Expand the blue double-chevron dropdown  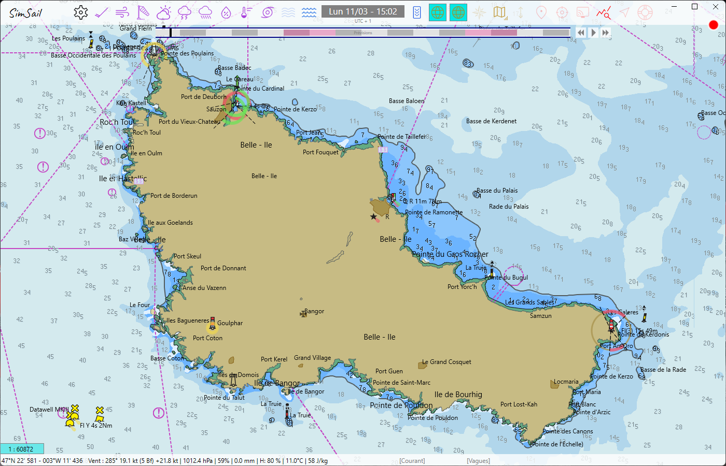pyautogui.click(x=417, y=12)
